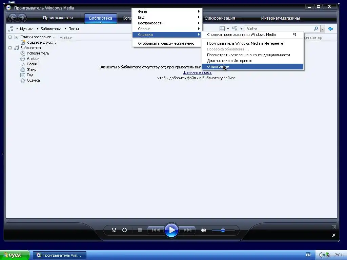The image size is (347, 260).
Task: Click the Щелкните здесь link
Action: pyautogui.click(x=197, y=72)
